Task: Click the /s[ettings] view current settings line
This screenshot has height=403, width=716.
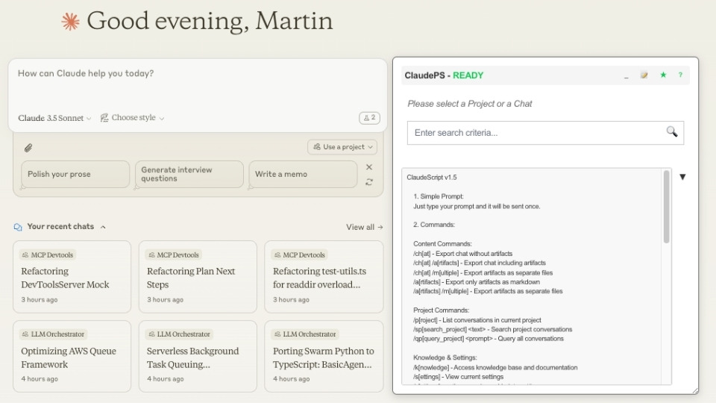Action: tap(459, 376)
